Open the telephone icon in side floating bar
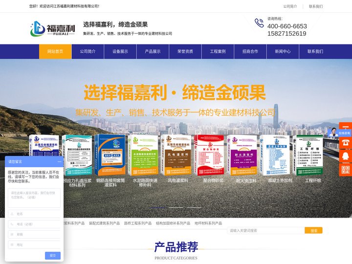Image resolution: width=352 pixels, height=264 pixels. point(346,143)
